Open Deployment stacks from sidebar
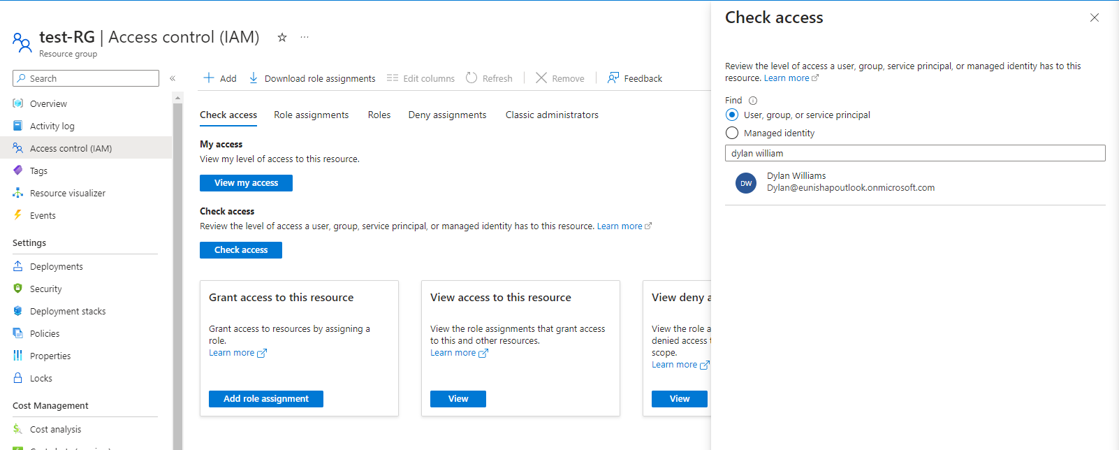1119x450 pixels. click(x=68, y=312)
